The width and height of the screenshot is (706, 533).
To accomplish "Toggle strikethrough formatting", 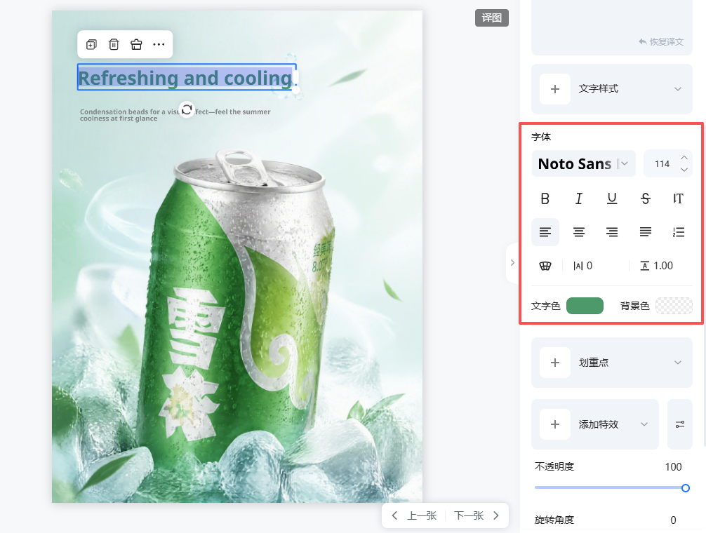I will coord(645,198).
